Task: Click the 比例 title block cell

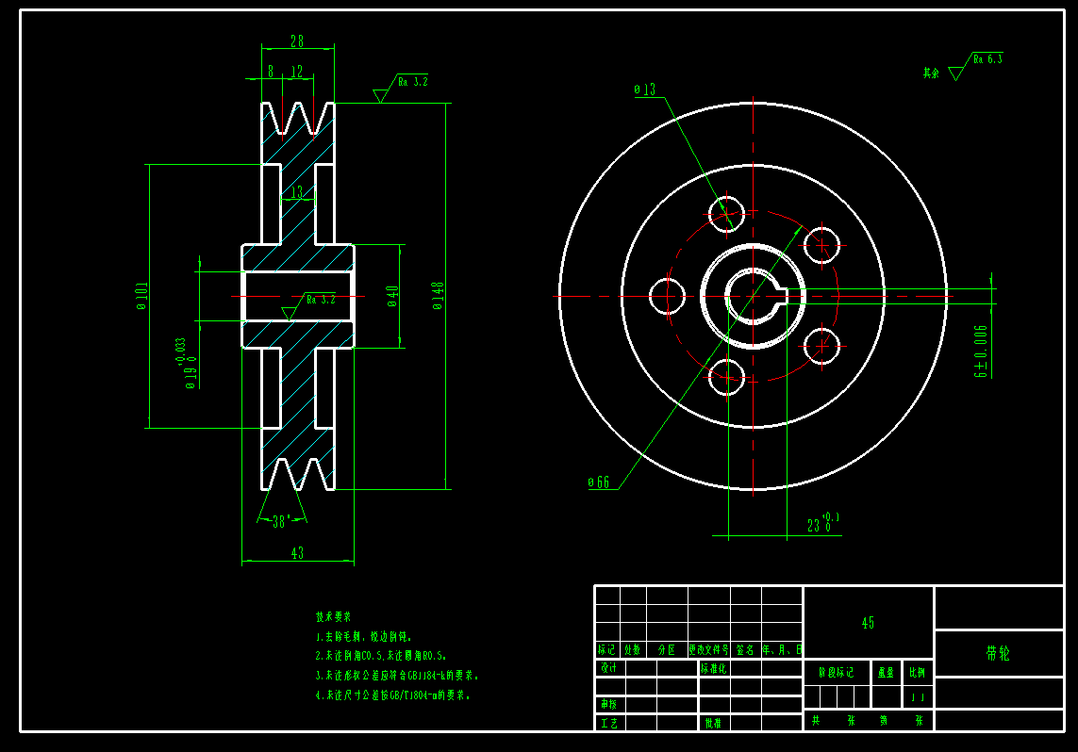Action: click(x=918, y=673)
